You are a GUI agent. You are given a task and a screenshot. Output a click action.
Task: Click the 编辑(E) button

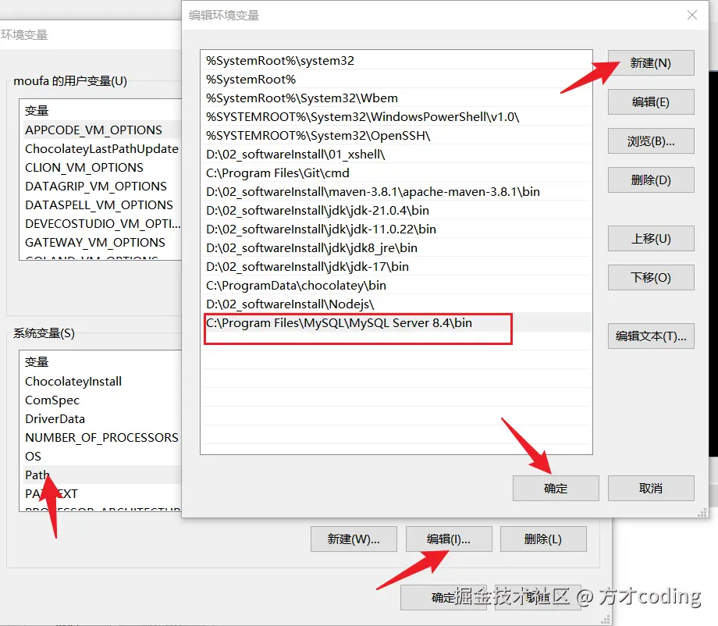651,101
